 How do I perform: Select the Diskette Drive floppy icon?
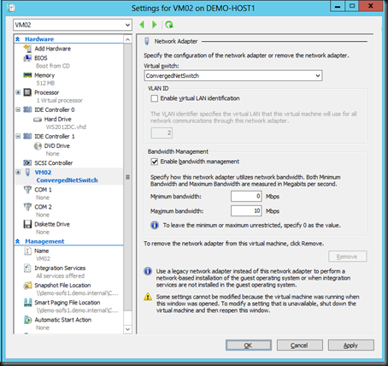(x=27, y=224)
